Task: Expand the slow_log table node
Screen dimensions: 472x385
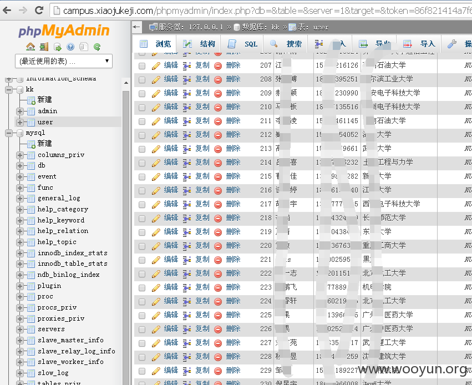Action: (x=20, y=373)
